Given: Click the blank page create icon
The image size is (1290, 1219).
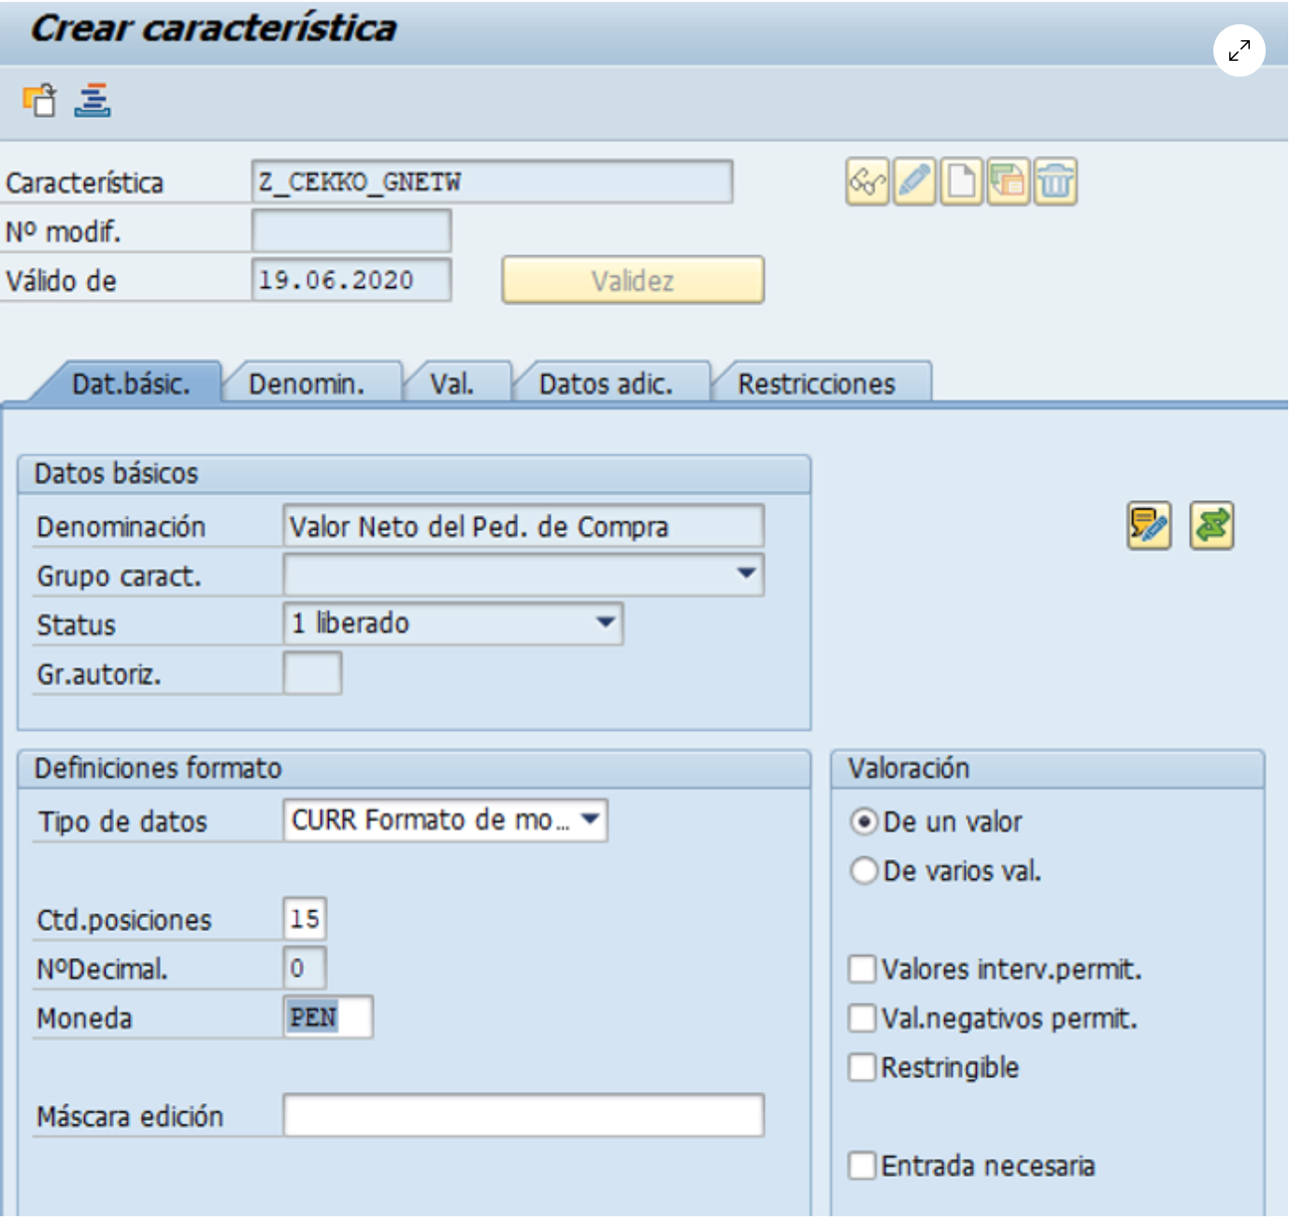Looking at the screenshot, I should [x=961, y=181].
